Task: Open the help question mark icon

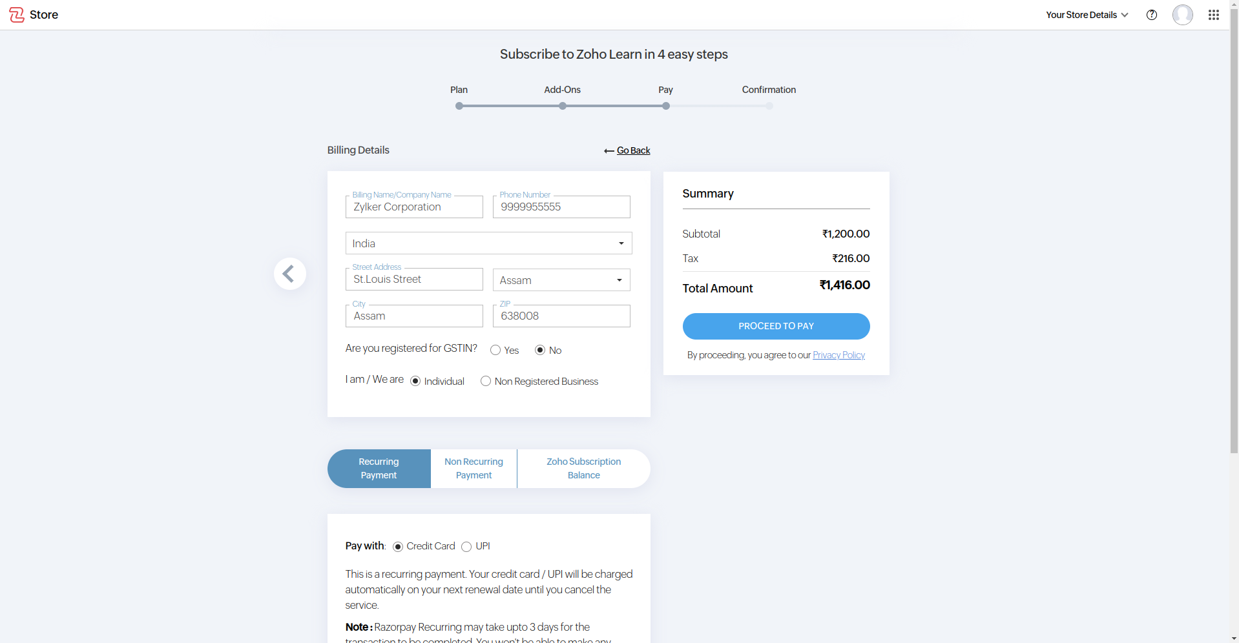Action: click(x=1152, y=15)
